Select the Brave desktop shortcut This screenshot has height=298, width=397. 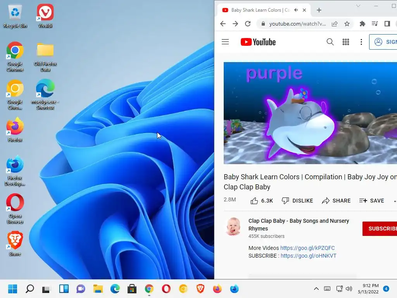pos(15,244)
